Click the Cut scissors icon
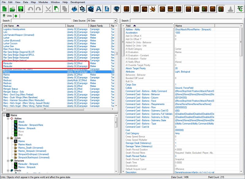 (x=48, y=9)
